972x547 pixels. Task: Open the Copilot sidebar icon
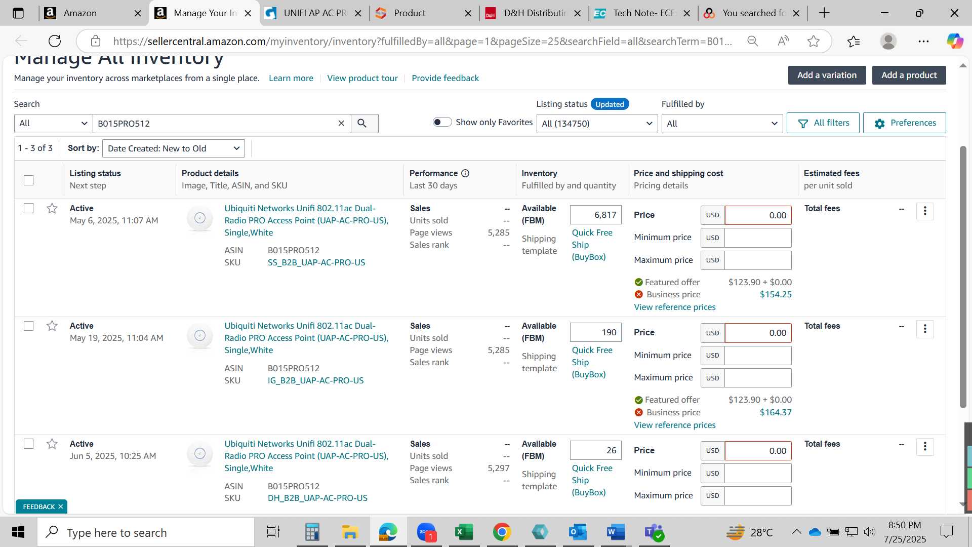tap(955, 41)
